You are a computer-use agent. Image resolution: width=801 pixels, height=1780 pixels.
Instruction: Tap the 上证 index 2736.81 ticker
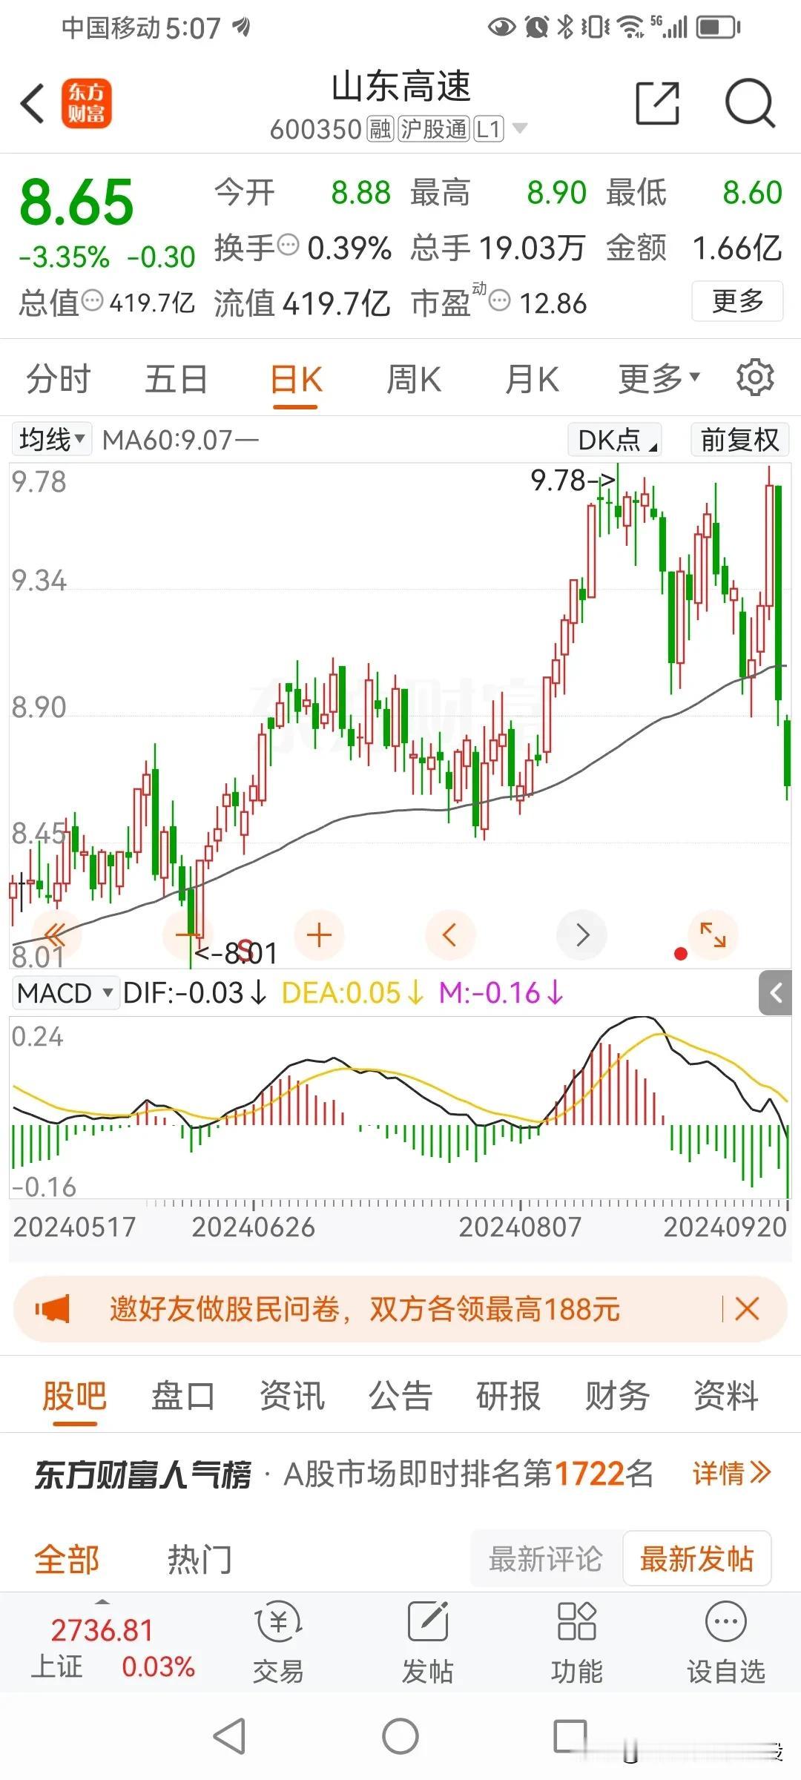pos(111,1647)
